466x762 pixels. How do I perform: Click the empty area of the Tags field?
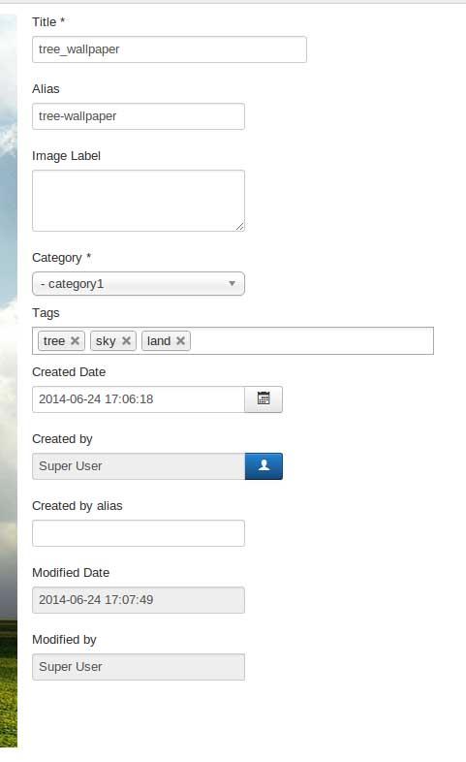[311, 340]
